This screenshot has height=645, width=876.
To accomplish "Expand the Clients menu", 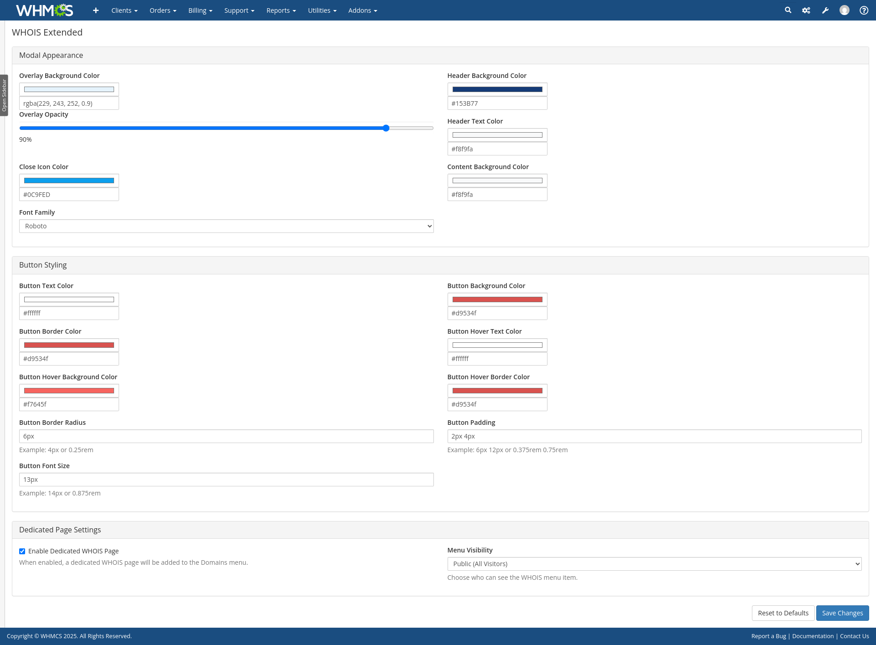I will click(124, 10).
